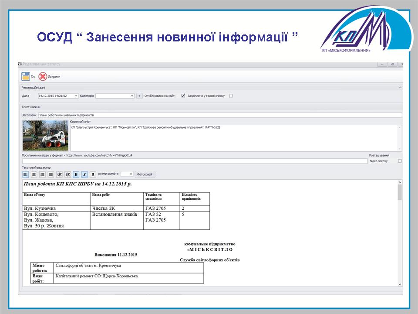This screenshot has width=418, height=314.
Task: Toggle italic formatting button
Action: [x=84, y=174]
